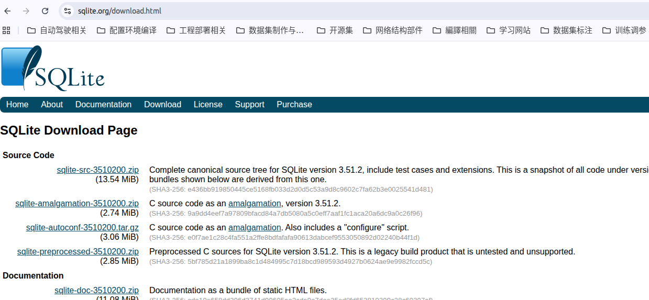
Task: Download sqlite-autoconf-3510200.tar.gz
Action: pyautogui.click(x=82, y=227)
